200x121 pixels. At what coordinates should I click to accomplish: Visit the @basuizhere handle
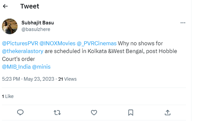[x=36, y=29]
